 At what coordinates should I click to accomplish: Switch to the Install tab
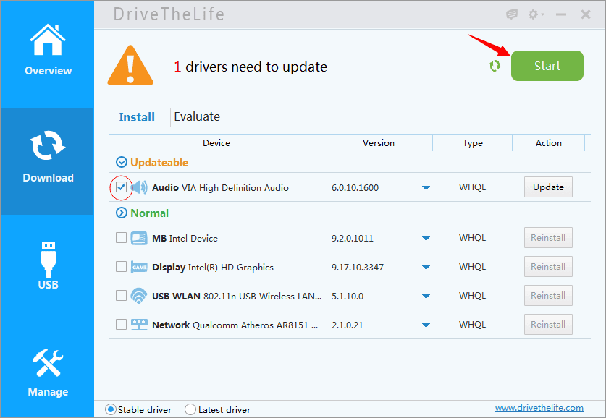coord(137,117)
